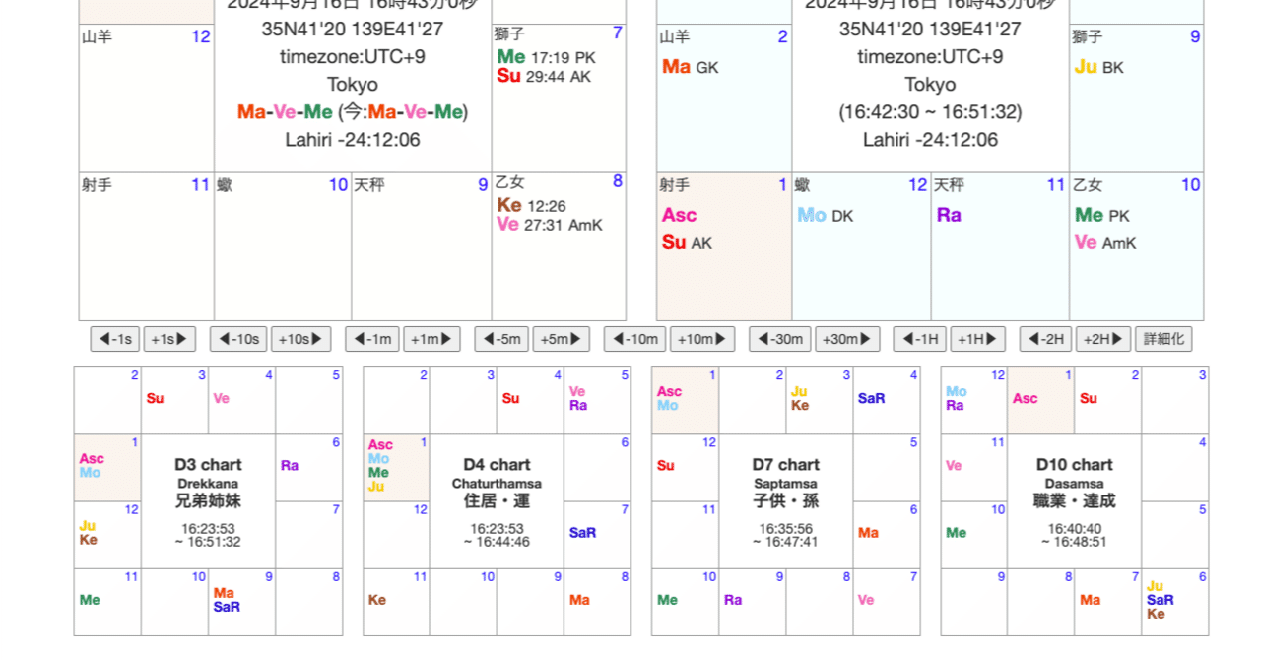Select the Su symbol in the D3 chart

[x=156, y=400]
